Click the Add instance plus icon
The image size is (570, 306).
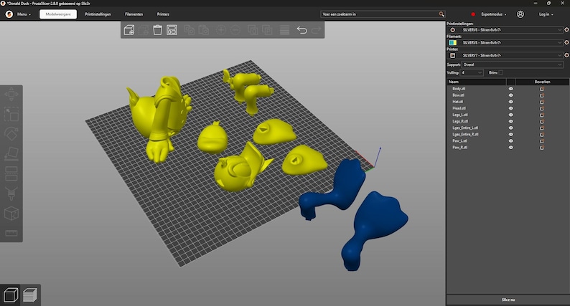[x=221, y=30]
